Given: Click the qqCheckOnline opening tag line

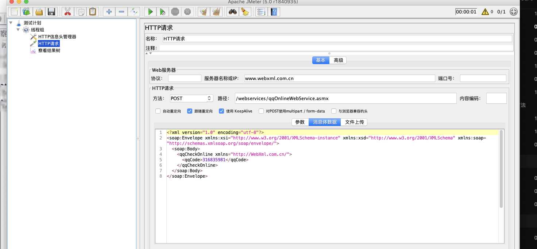Looking at the screenshot, I should click(235, 154).
